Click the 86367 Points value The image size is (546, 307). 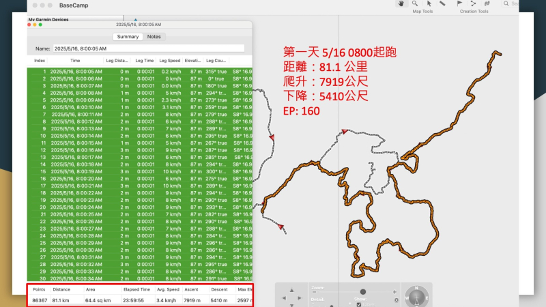click(x=40, y=300)
